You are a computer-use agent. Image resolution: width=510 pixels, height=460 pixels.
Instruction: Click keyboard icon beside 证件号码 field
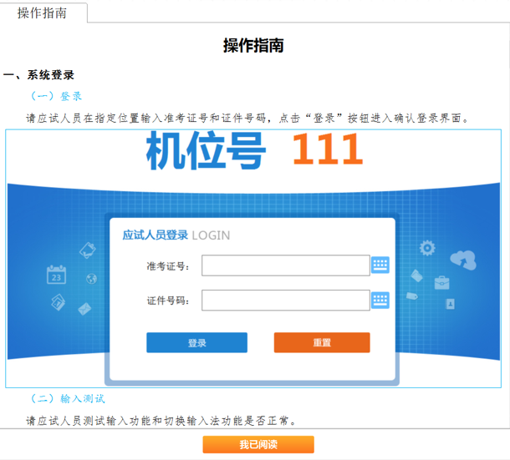380,300
